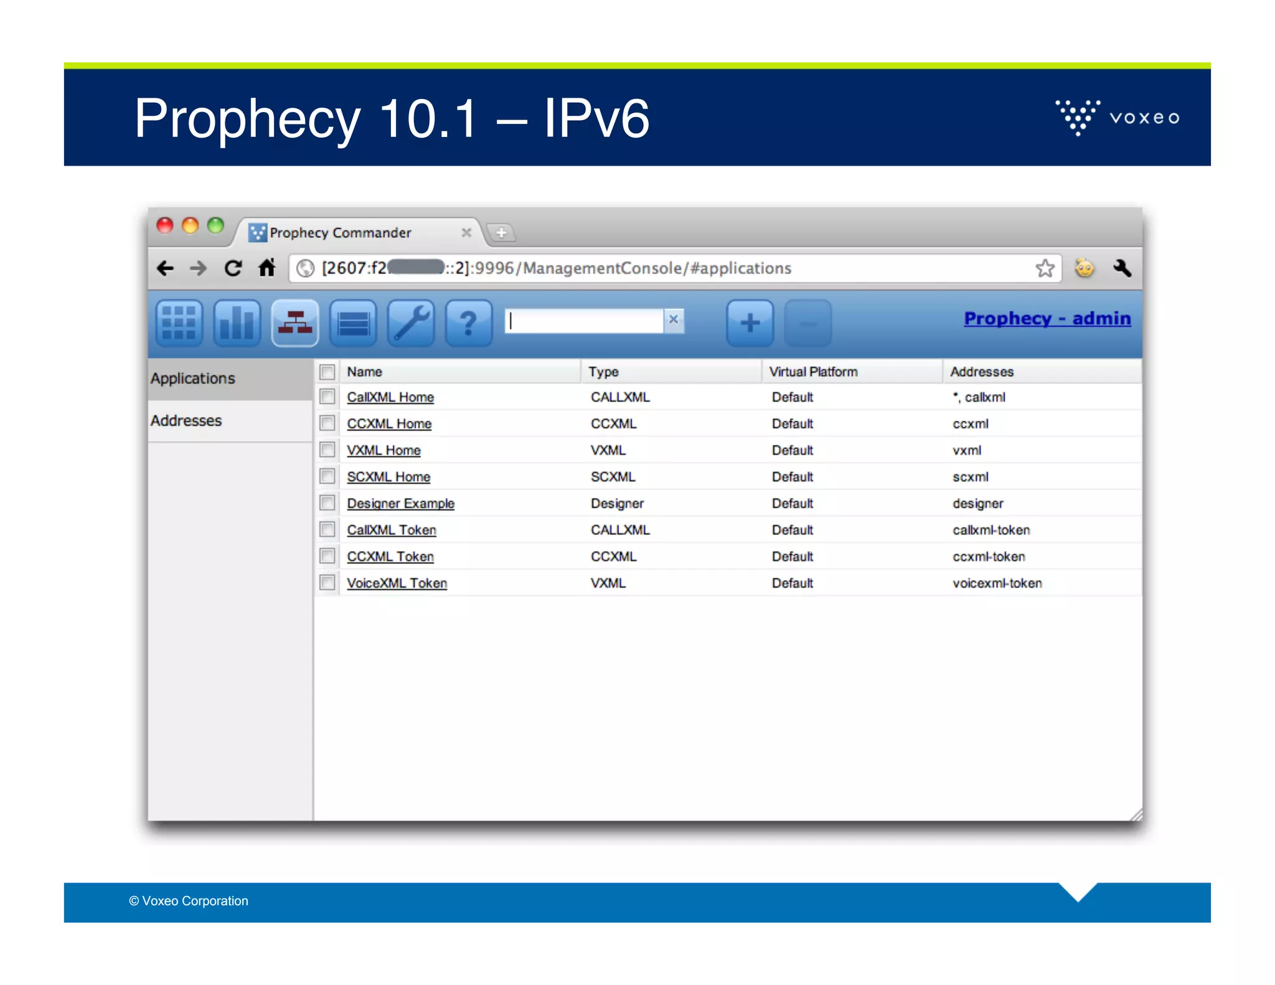Open the CCXML Token application link

[x=390, y=557]
